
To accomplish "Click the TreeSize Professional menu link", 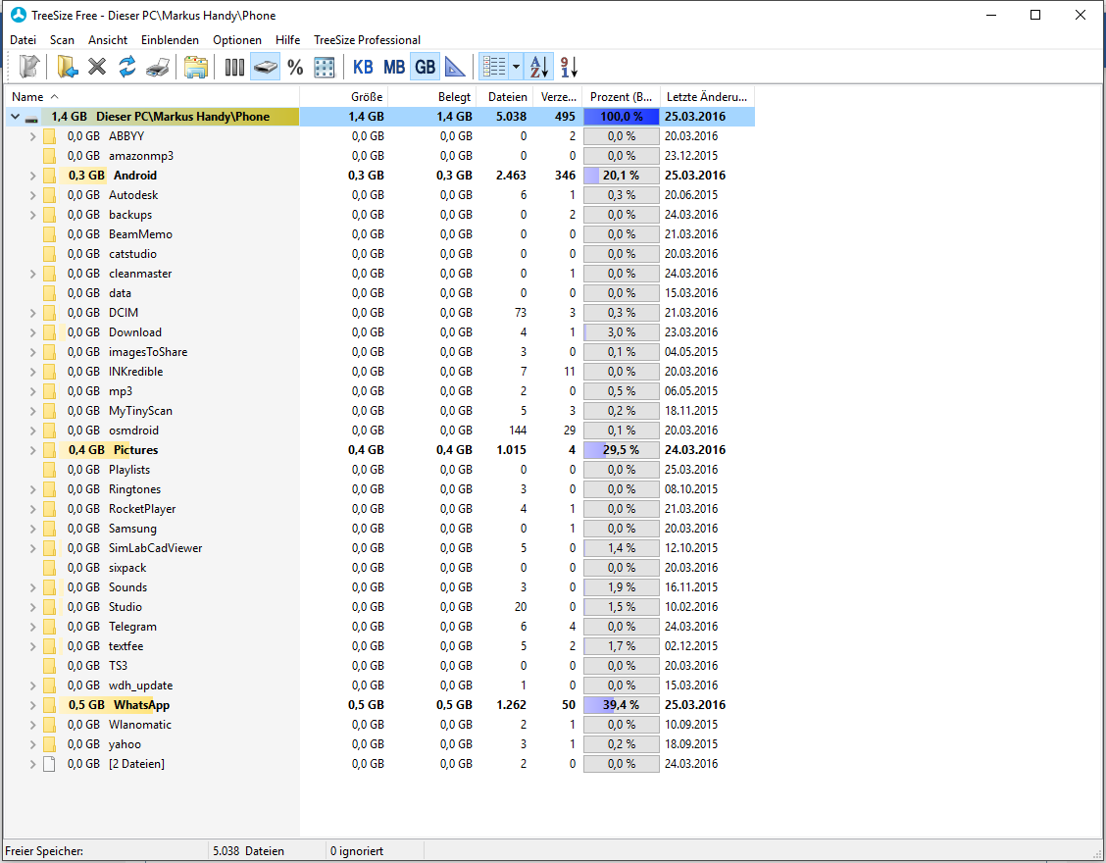I will [367, 40].
